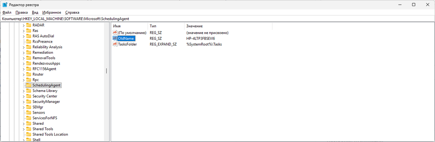
Task: Click the string icon next to OldName
Action: pos(115,38)
